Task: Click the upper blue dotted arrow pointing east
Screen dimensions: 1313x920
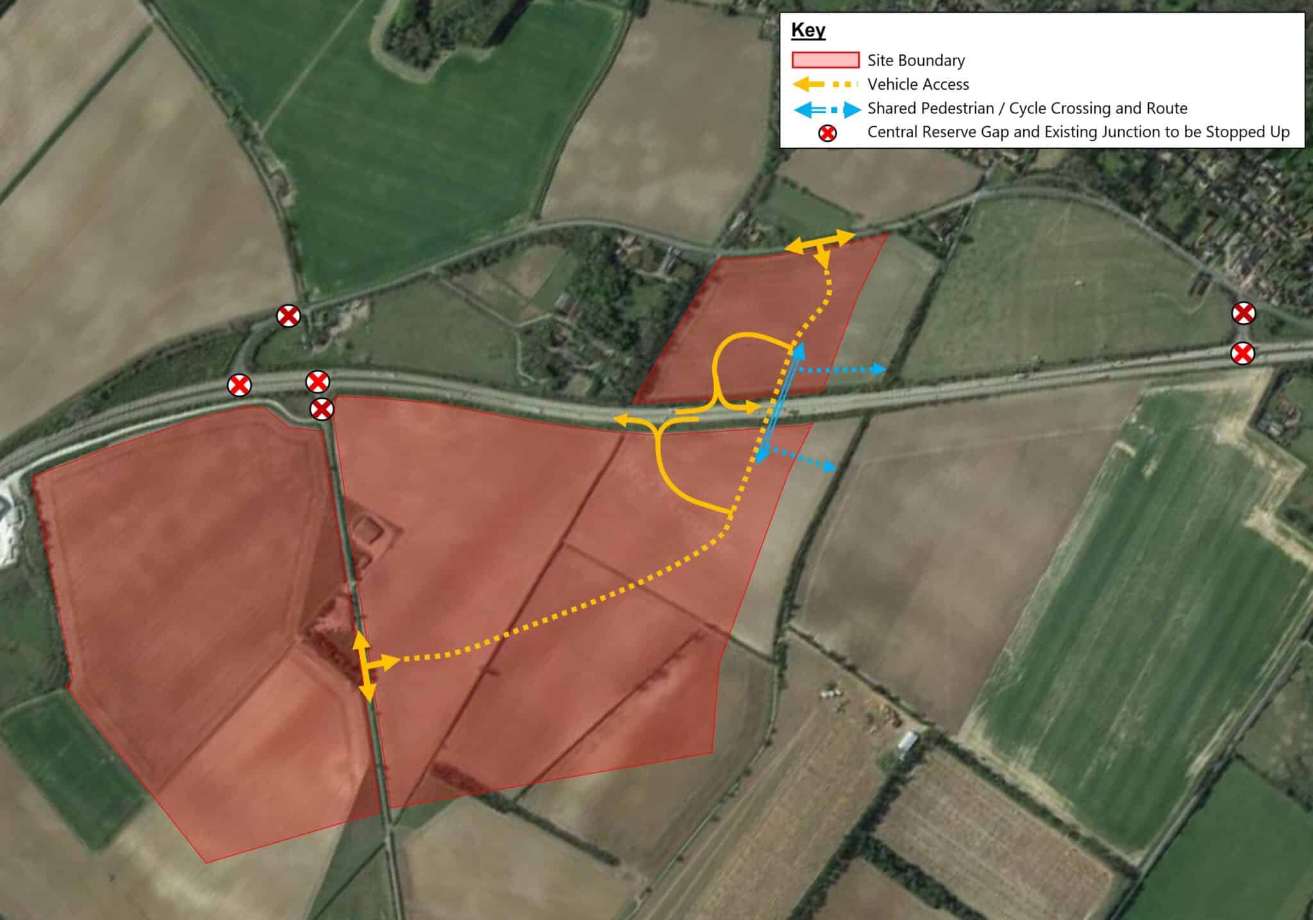Action: (x=842, y=369)
